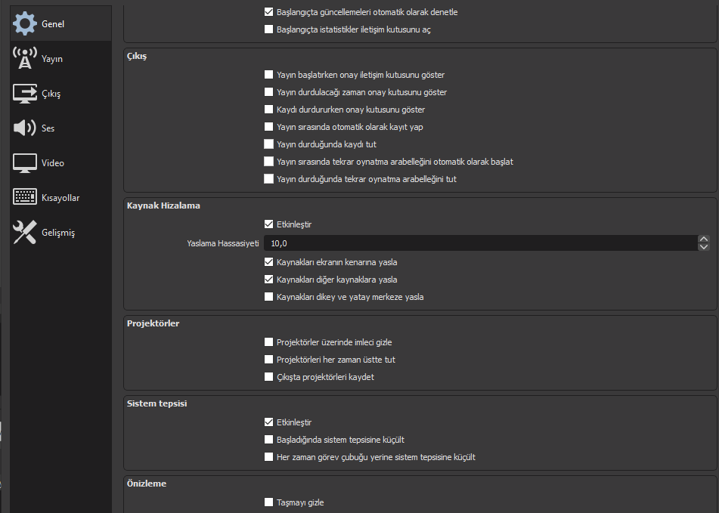The height and width of the screenshot is (513, 719).
Task: Increase Yaslama Hassasiyeti with up arrow
Action: coord(704,240)
